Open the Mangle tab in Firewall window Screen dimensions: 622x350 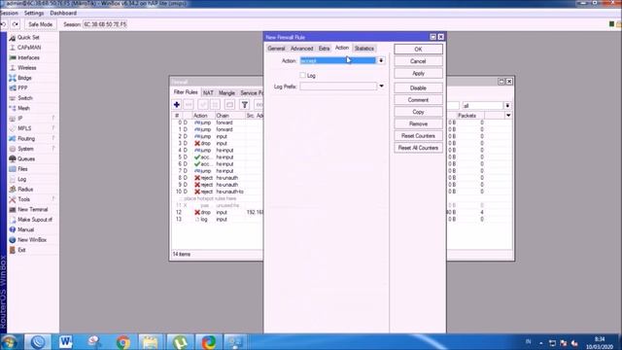(x=226, y=93)
